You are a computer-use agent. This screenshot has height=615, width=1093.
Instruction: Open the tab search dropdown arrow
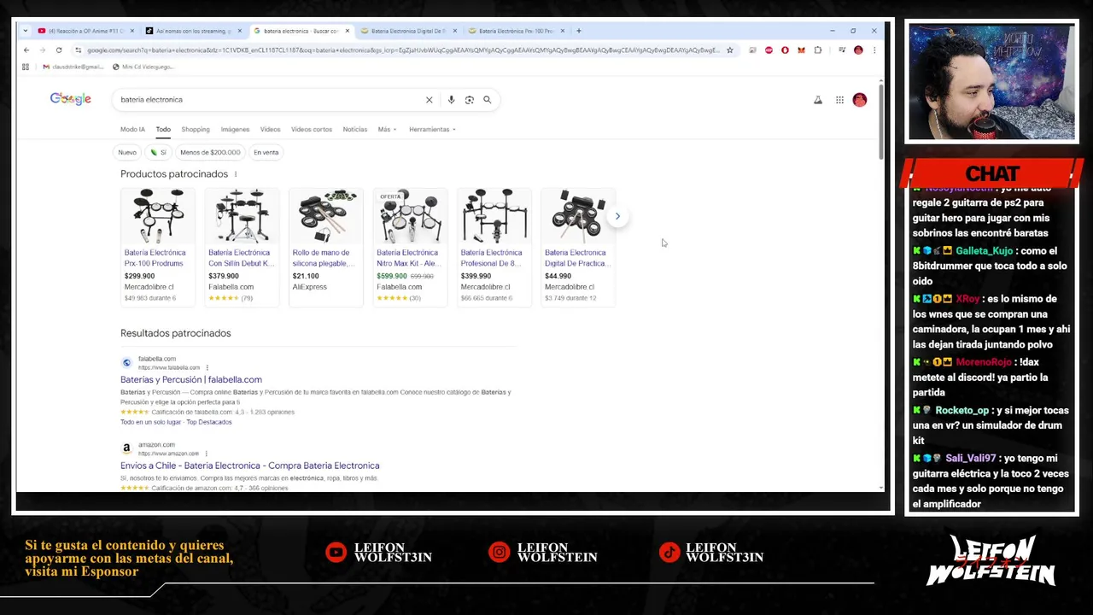[26, 31]
